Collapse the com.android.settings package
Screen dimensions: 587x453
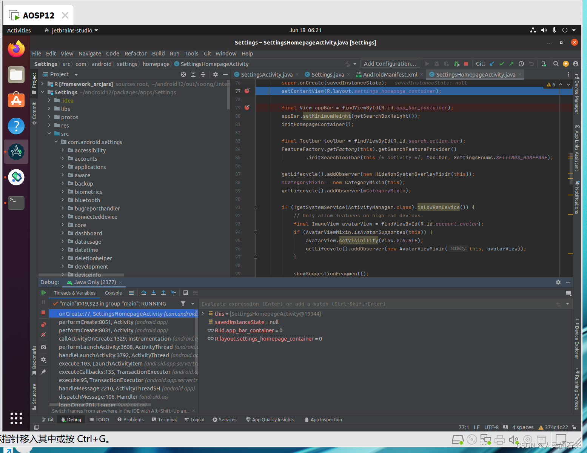56,142
